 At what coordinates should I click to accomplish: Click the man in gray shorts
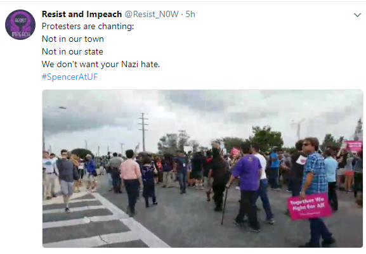click(67, 181)
